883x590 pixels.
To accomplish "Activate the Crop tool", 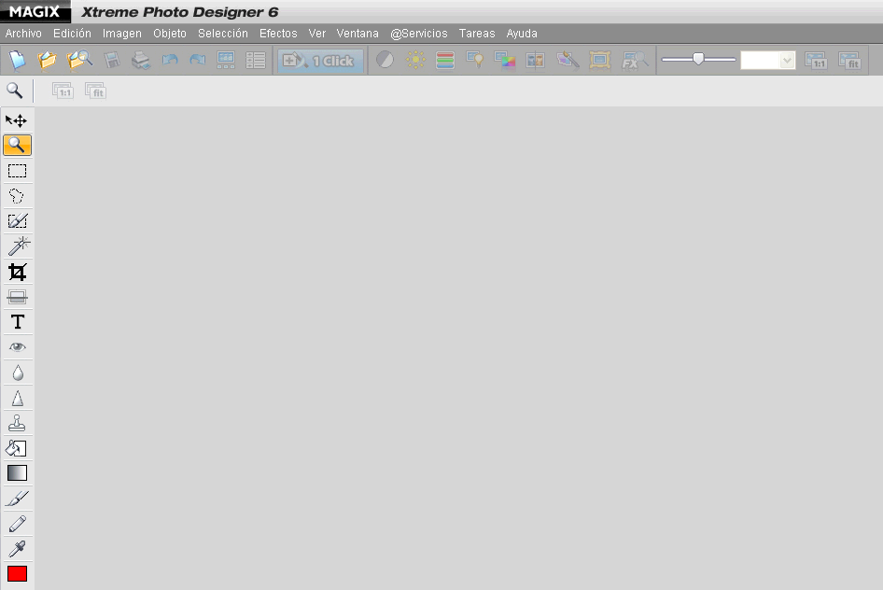I will pyautogui.click(x=17, y=272).
